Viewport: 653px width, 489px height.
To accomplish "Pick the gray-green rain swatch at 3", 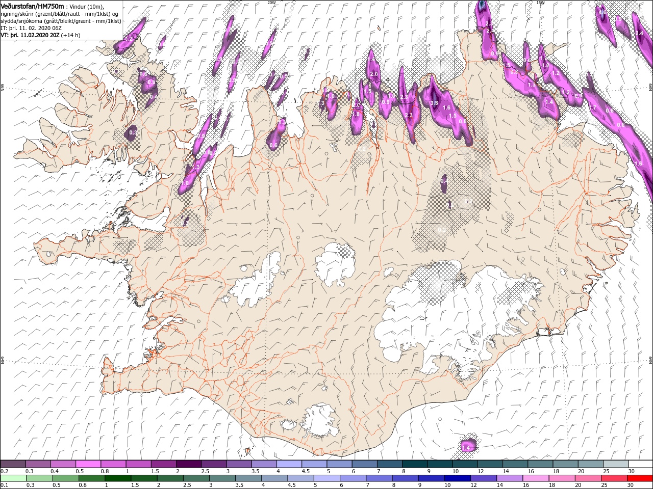I will tap(222, 478).
